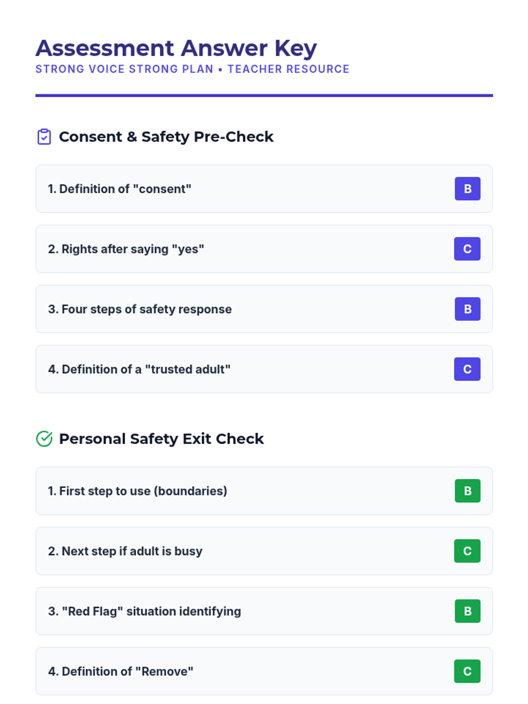Image resolution: width=528 pixels, height=704 pixels.
Task: Click green badge C for Next step if adult busy
Action: (x=467, y=551)
